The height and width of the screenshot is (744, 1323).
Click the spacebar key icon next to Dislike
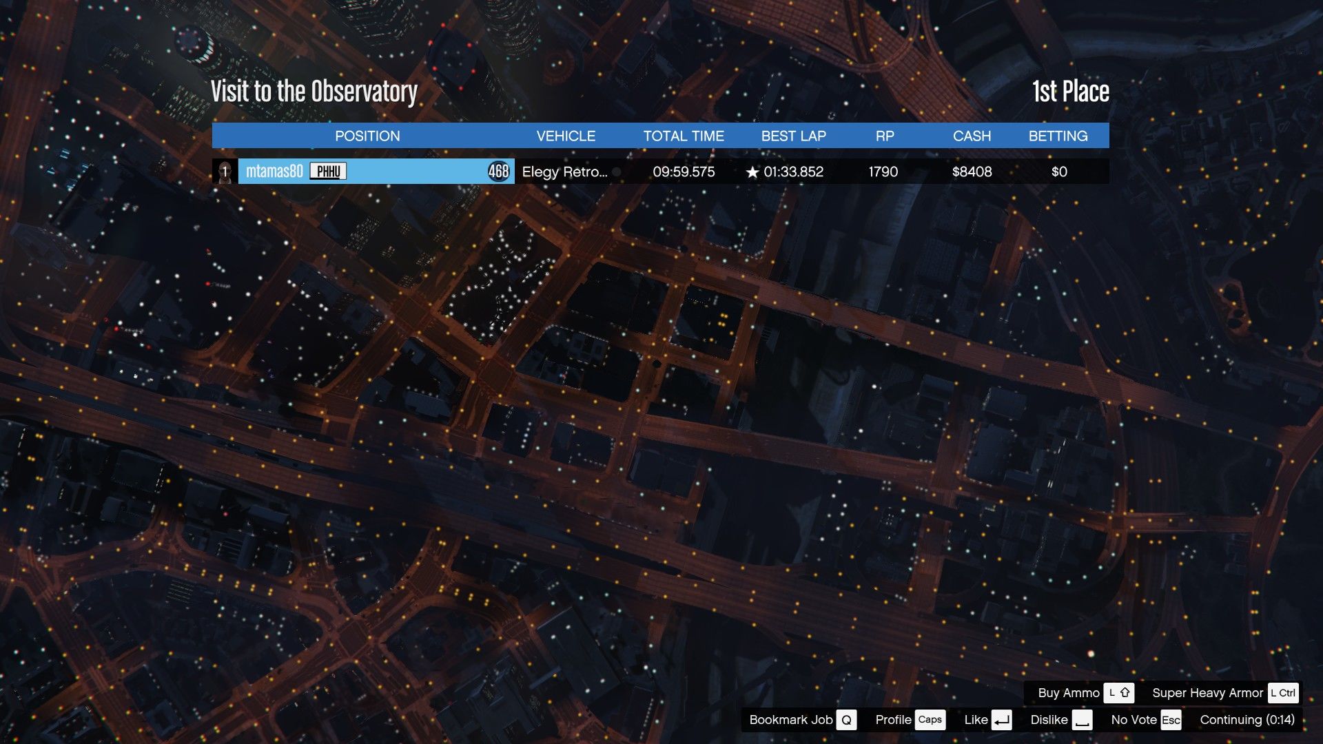(1082, 720)
